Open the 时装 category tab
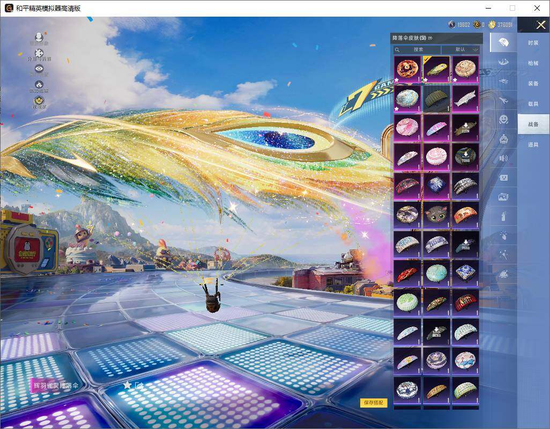 pos(533,43)
